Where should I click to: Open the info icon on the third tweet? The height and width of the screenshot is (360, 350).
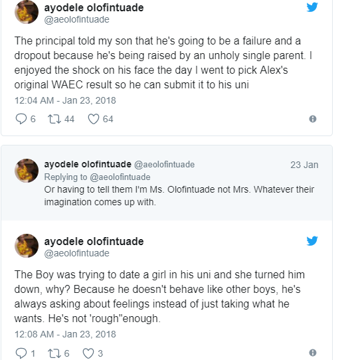tap(313, 353)
